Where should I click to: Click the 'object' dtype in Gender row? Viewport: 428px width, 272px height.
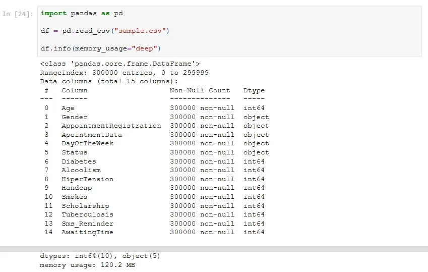256,117
